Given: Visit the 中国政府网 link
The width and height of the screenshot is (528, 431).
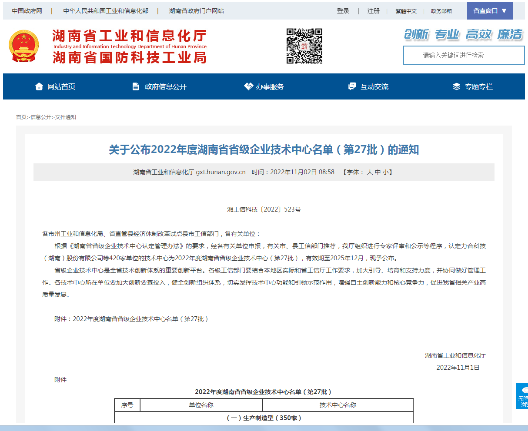Looking at the screenshot, I should 27,11.
